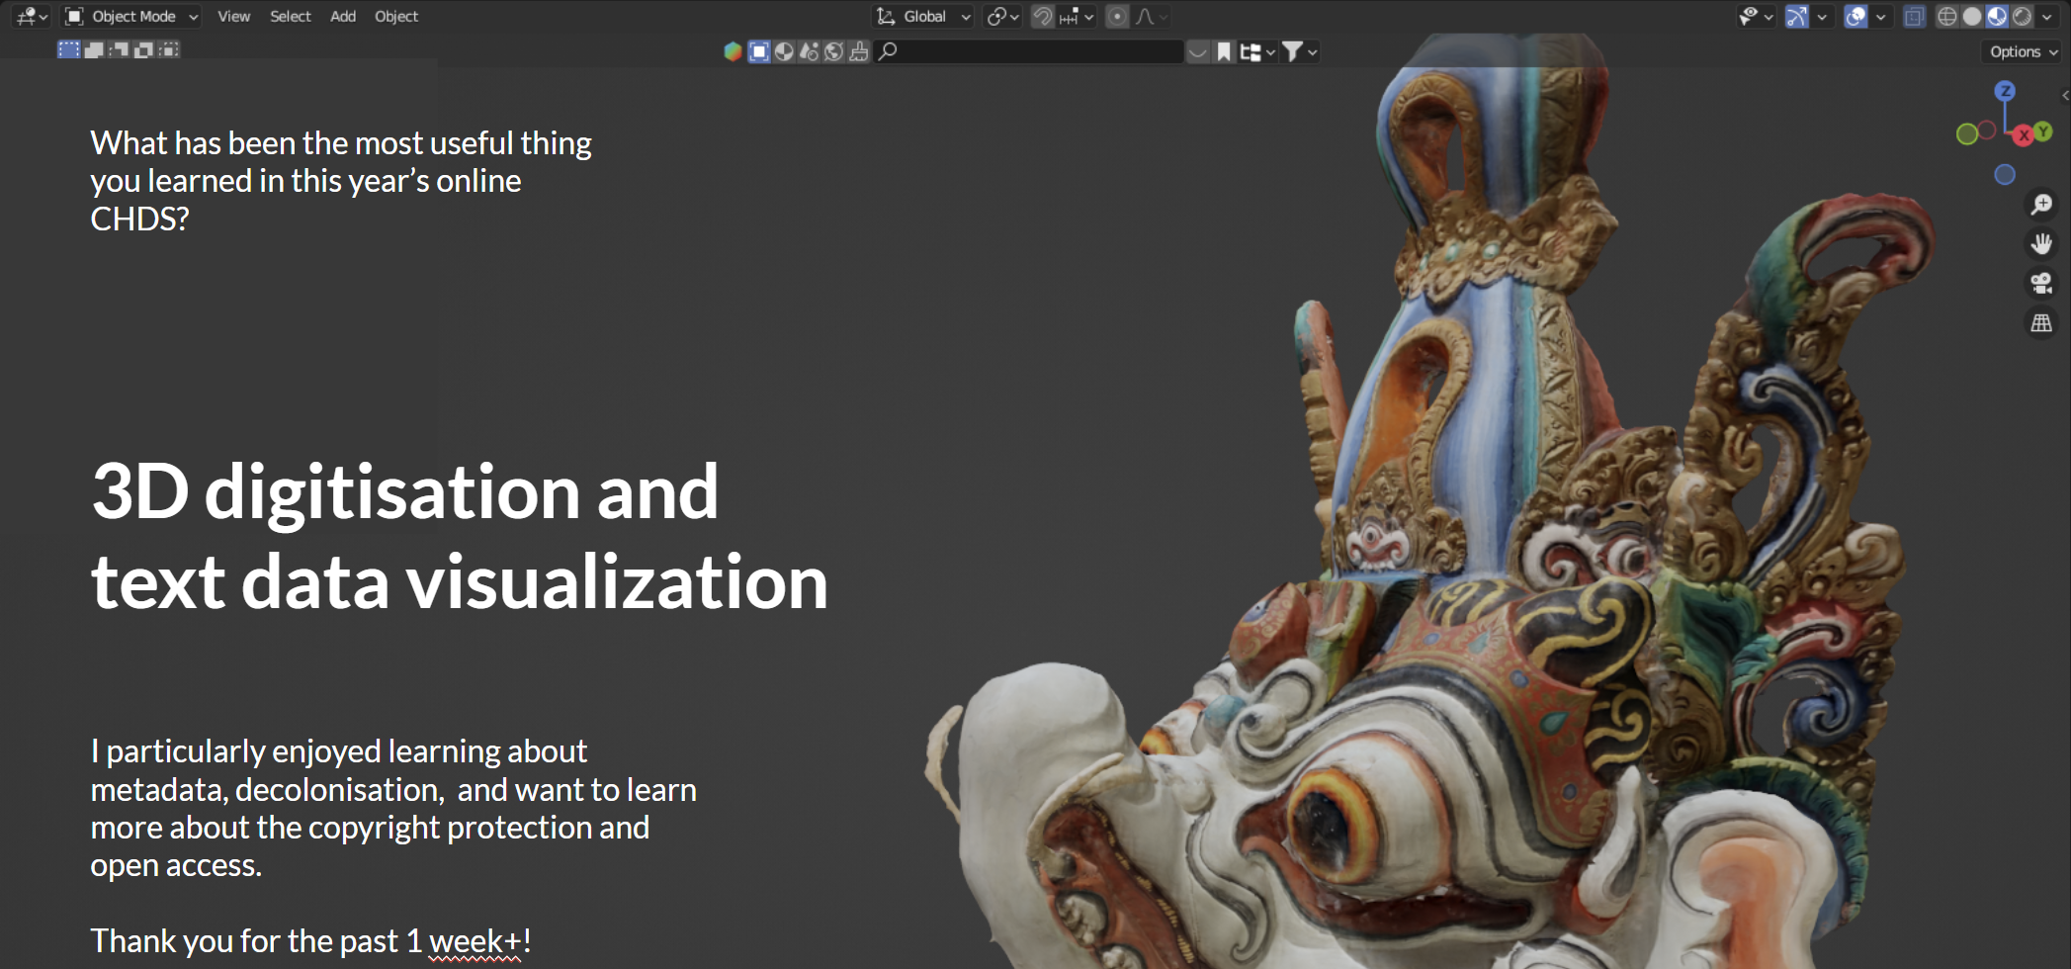Select wireframe viewport shading mode

coord(1946,17)
